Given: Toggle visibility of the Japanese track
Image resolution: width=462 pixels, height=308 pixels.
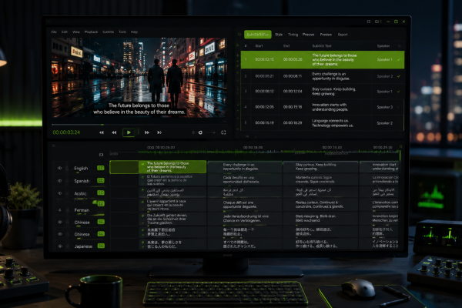Looking at the screenshot, I should [x=60, y=246].
